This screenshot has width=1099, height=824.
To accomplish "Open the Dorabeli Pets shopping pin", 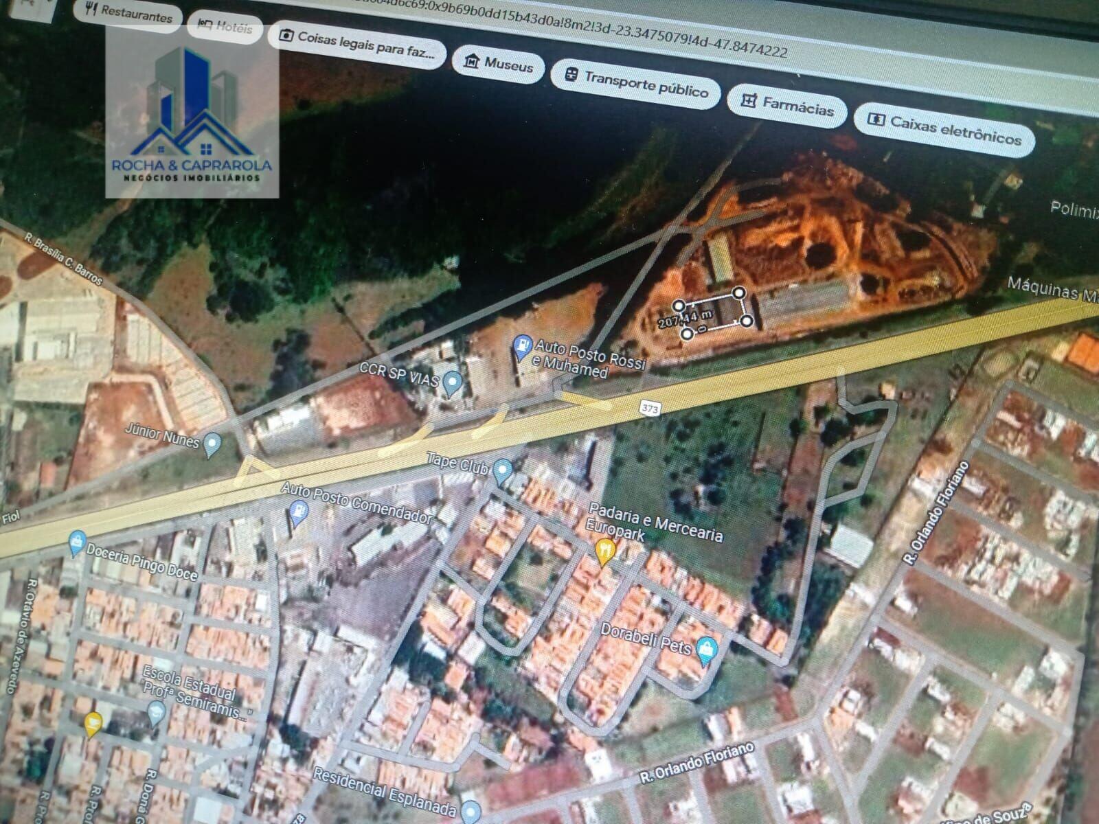I will (x=705, y=651).
